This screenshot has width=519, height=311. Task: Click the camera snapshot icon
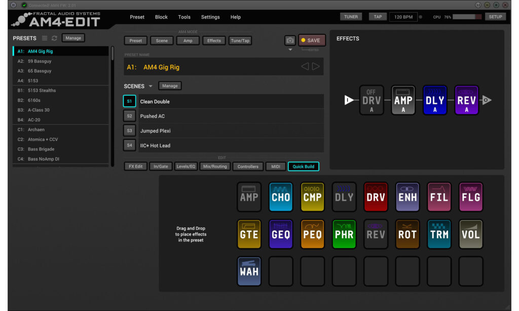coord(290,41)
